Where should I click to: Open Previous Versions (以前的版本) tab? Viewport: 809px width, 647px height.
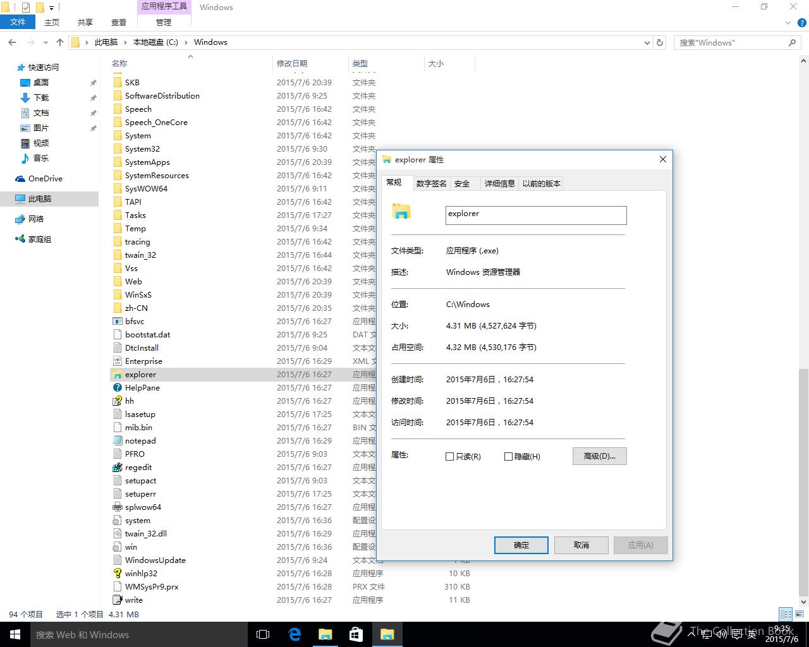(541, 183)
